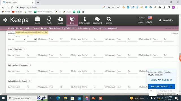
Task: Open the Chrome profile avatar
Action: (x=173, y=7)
